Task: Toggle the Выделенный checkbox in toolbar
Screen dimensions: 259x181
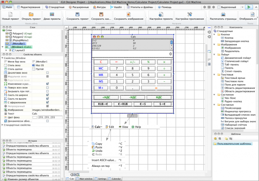Action: pos(219,7)
